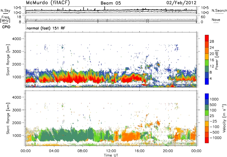Click the '28' label on Power colorbar
This screenshot has width=227, height=157.
pos(212,41)
